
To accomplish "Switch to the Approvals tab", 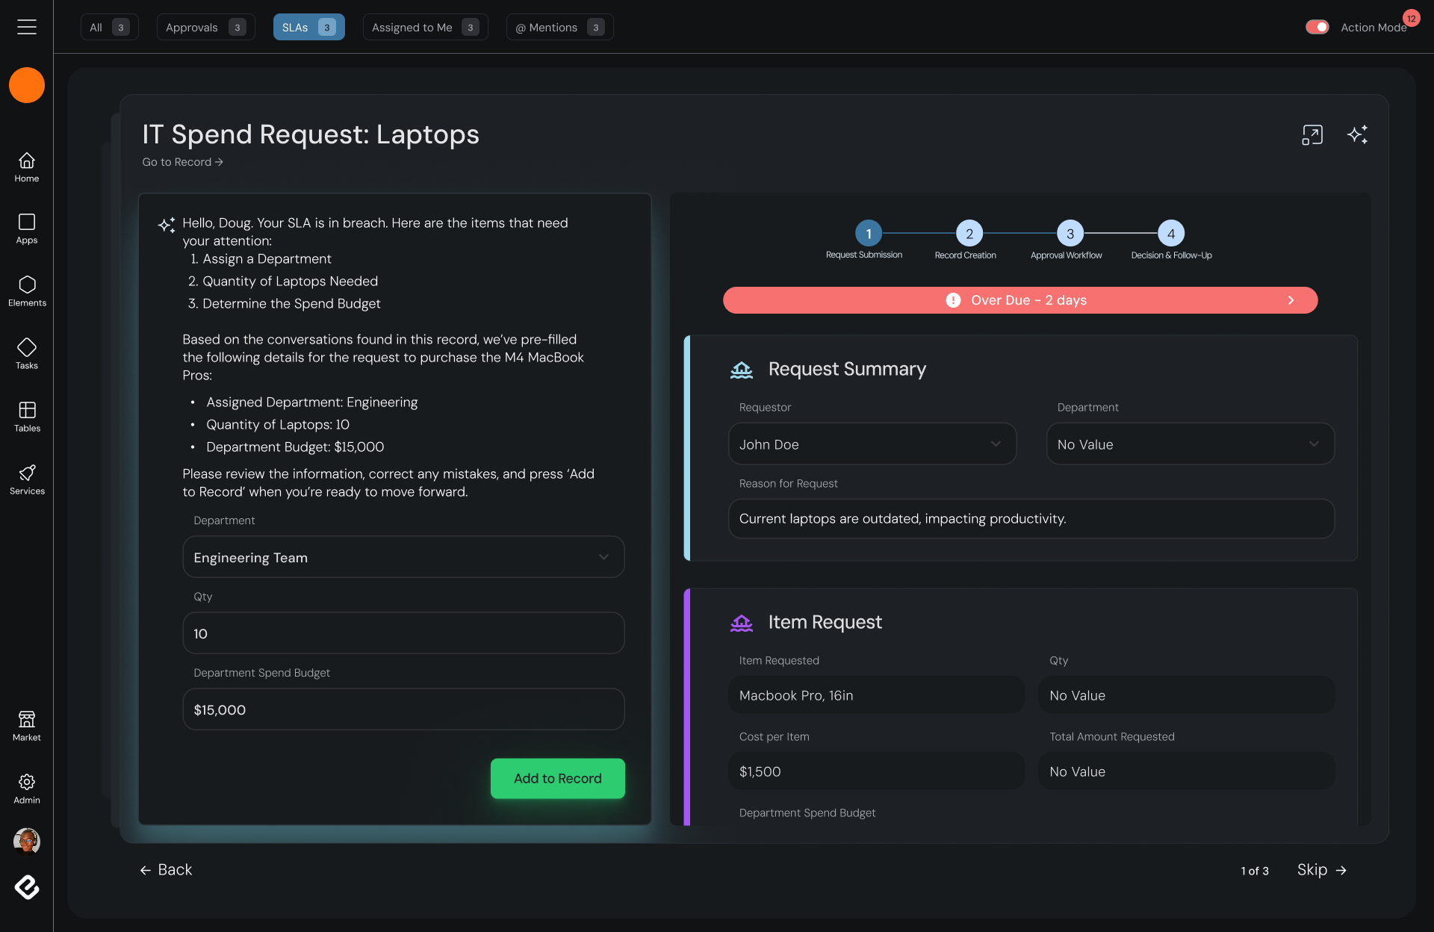I will (x=205, y=27).
